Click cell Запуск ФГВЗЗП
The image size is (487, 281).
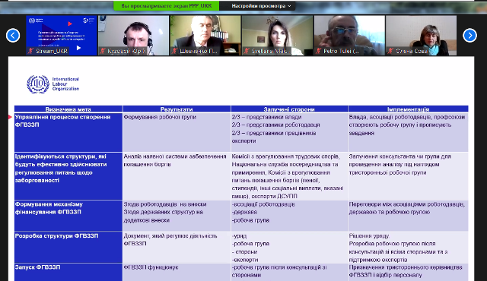point(68,272)
